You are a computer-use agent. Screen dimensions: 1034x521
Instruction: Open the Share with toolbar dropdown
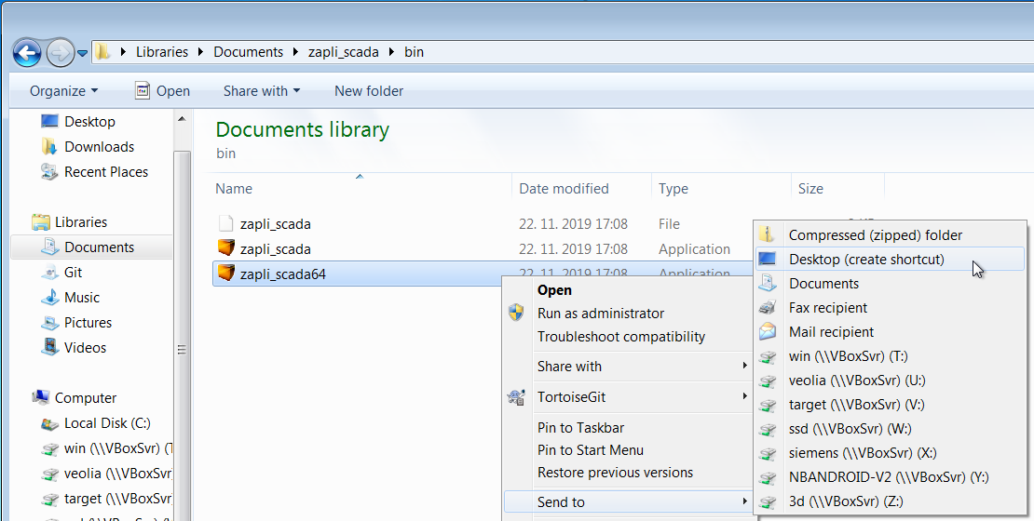pyautogui.click(x=261, y=91)
